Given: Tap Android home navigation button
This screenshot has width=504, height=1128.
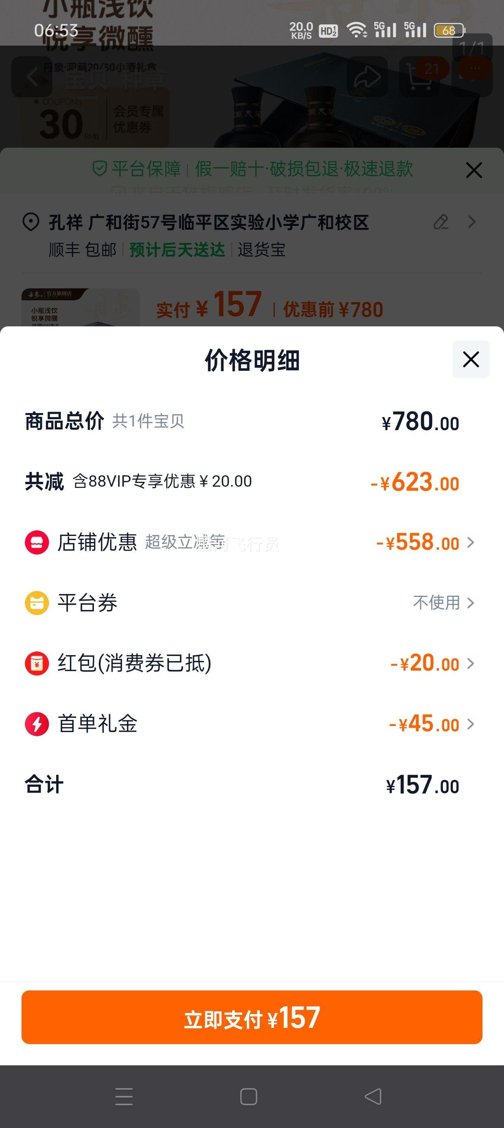Looking at the screenshot, I should click(x=248, y=1097).
